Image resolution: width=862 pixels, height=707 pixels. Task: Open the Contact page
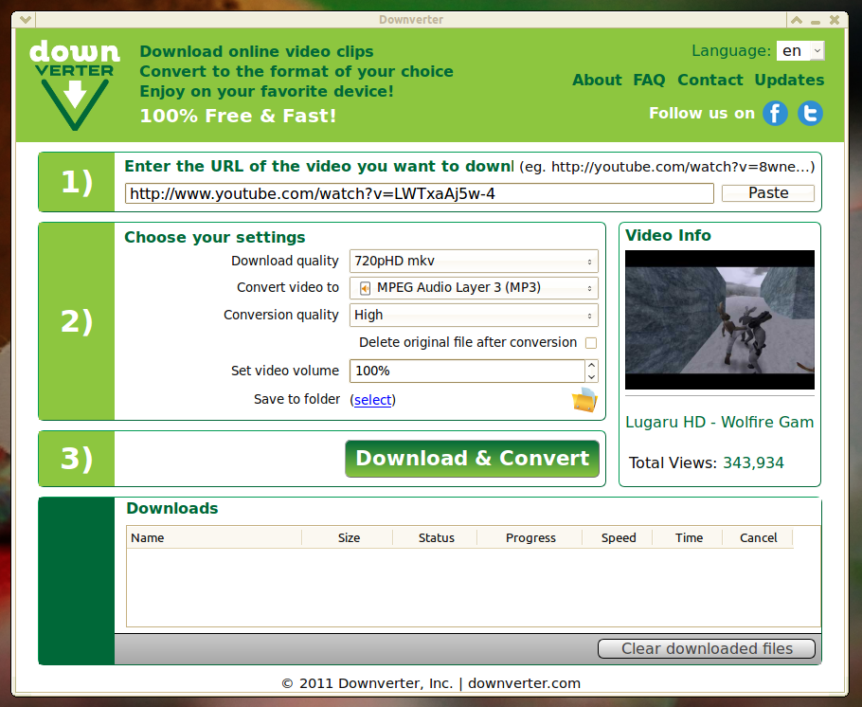tap(710, 80)
